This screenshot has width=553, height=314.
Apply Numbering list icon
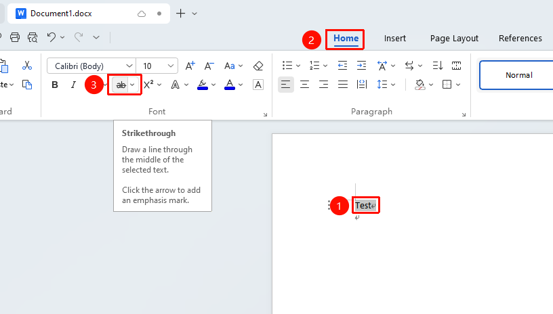coord(314,66)
